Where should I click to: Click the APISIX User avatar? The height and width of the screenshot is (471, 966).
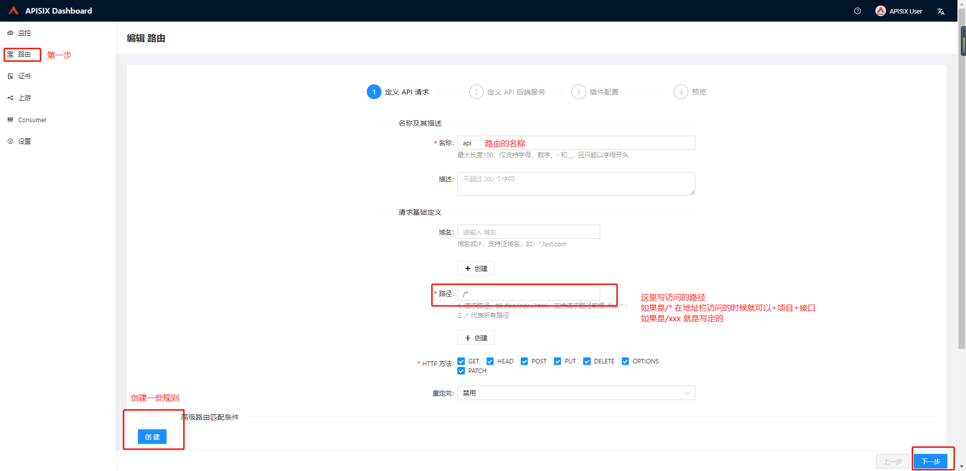click(880, 11)
